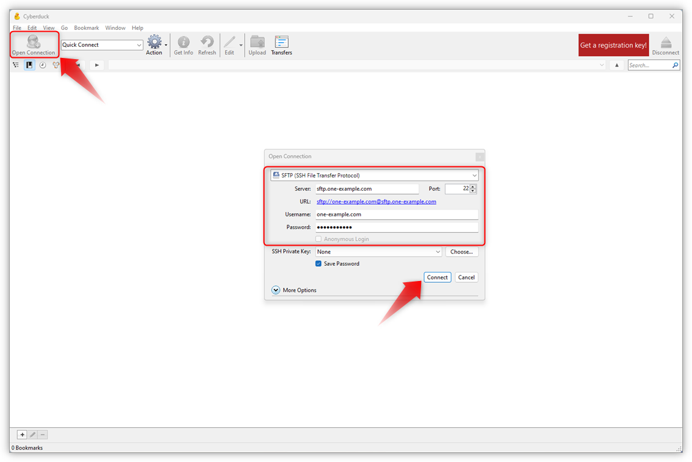Click the Search input field
Screen dimensions: 692x462
pyautogui.click(x=650, y=65)
